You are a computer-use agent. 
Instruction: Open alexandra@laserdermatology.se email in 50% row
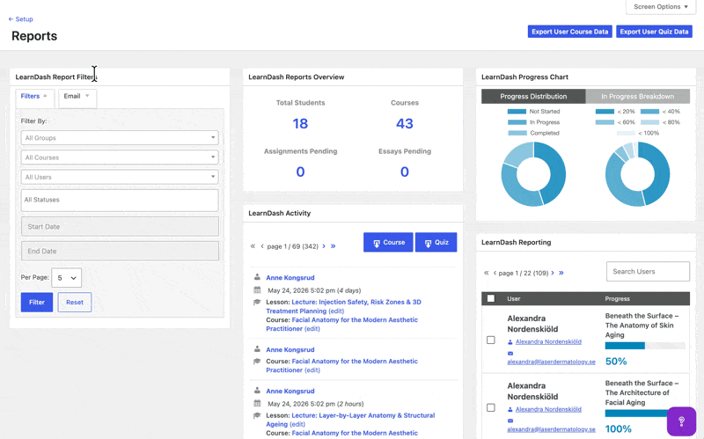pos(552,362)
